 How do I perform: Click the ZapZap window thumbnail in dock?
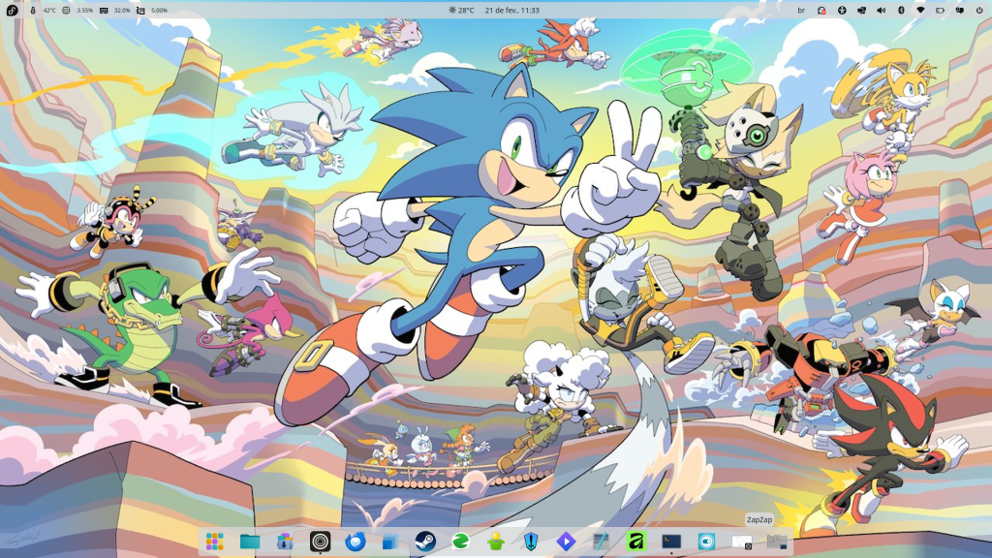pyautogui.click(x=741, y=542)
